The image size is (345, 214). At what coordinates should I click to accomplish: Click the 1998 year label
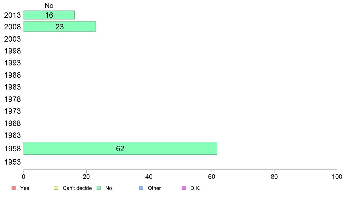pyautogui.click(x=12, y=51)
